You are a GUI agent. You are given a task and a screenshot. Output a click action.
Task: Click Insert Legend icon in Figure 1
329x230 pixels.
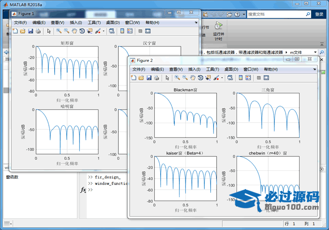(x=130, y=31)
